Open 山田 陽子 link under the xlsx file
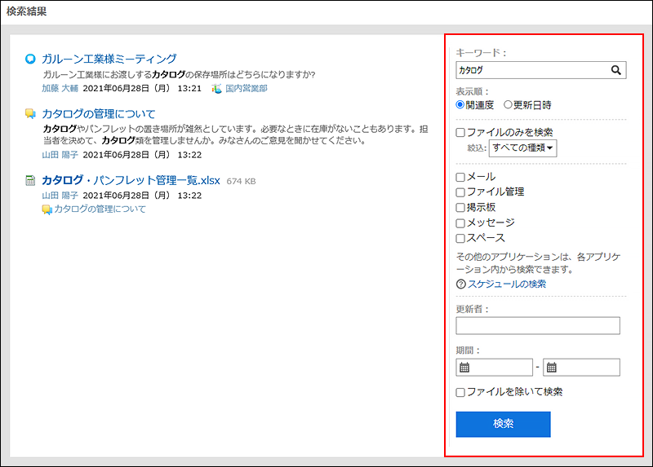 click(60, 196)
